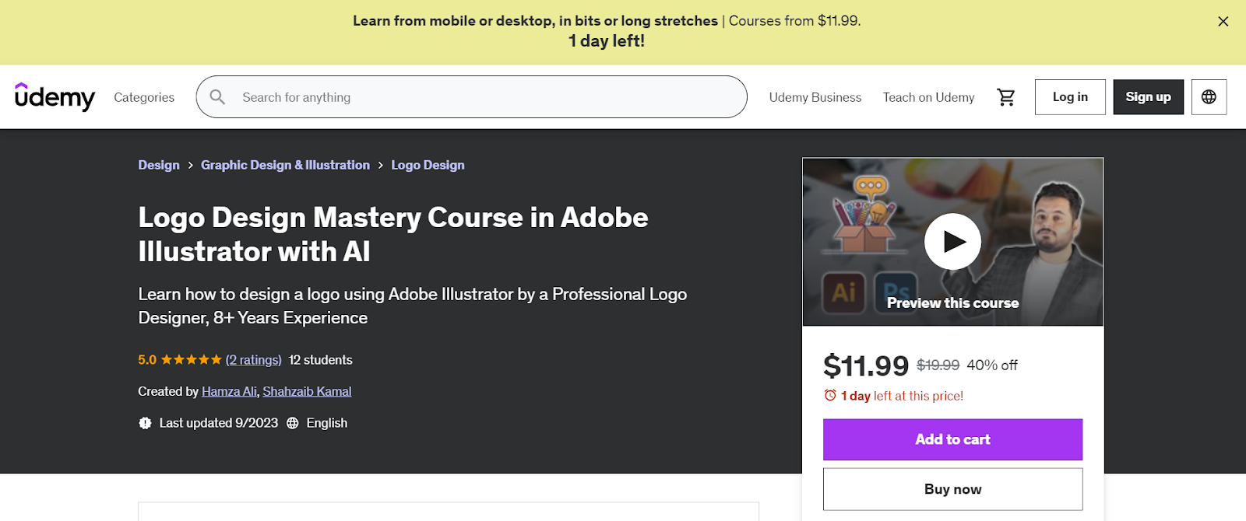Open instructor Shahzaib Kamal's profile
1246x521 pixels.
pos(307,391)
